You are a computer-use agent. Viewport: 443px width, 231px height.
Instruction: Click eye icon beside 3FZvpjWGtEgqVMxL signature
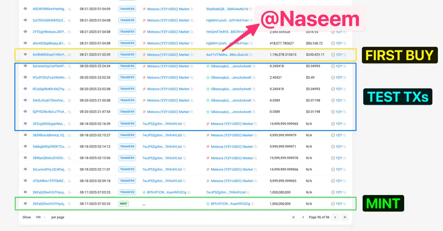(25, 123)
